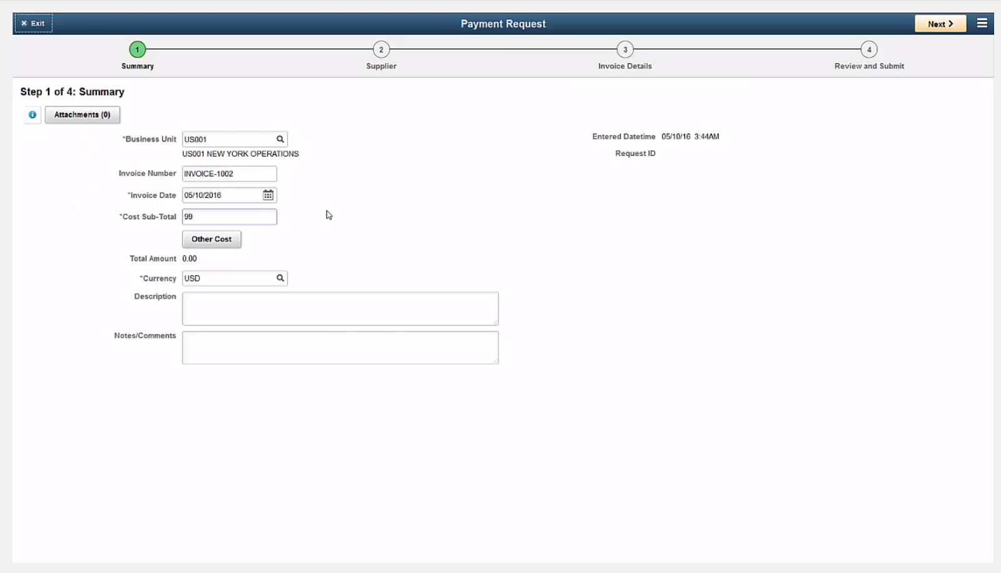Click the X icon on the Exit button

click(x=24, y=23)
